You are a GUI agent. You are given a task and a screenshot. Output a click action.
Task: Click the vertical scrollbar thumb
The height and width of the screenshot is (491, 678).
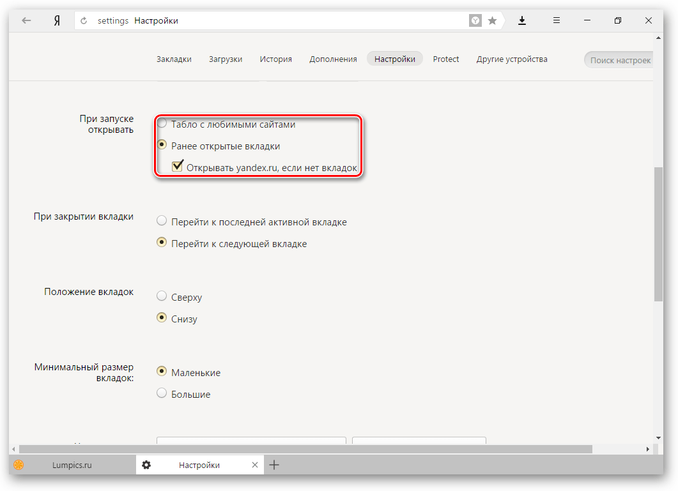[658, 233]
